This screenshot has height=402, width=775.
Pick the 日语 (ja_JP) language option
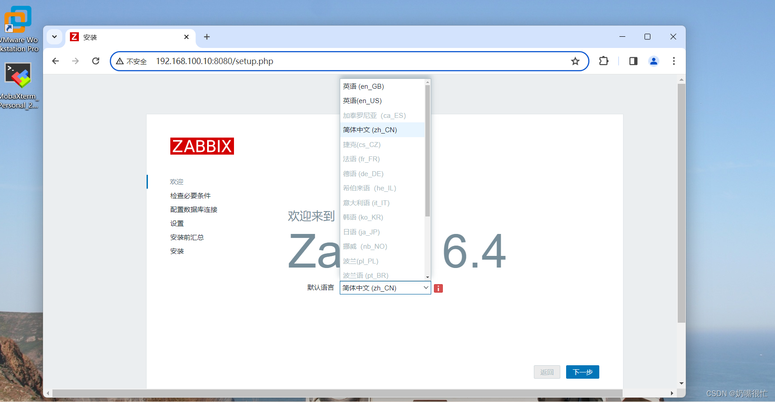point(382,232)
